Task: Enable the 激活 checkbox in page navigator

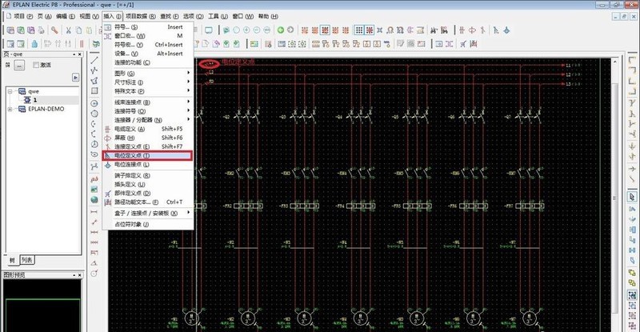Action: click(x=36, y=65)
